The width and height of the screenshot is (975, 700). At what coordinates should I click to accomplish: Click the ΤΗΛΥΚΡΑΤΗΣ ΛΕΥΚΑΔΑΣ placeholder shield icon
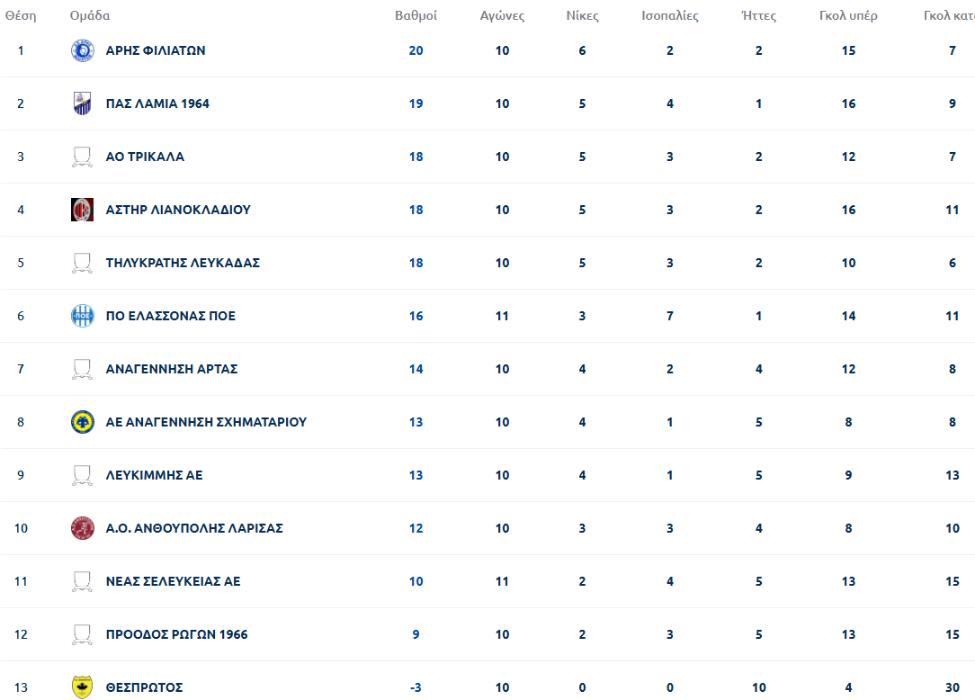(x=82, y=264)
